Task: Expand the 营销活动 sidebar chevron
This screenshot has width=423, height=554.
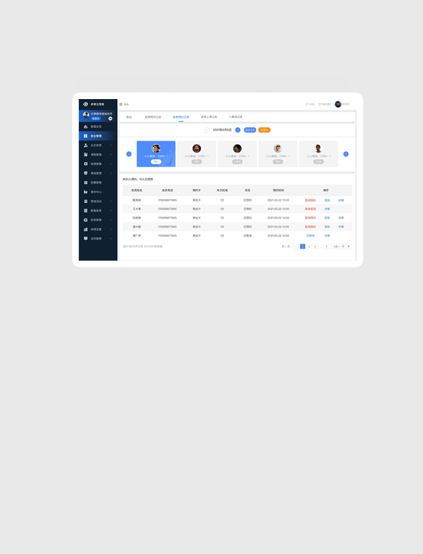Action: (111, 201)
